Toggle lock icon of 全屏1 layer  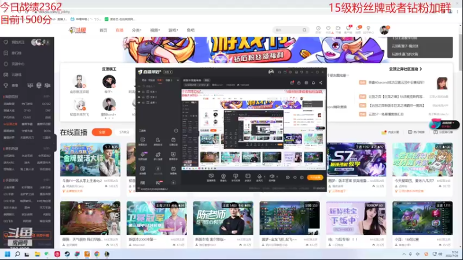[144, 102]
